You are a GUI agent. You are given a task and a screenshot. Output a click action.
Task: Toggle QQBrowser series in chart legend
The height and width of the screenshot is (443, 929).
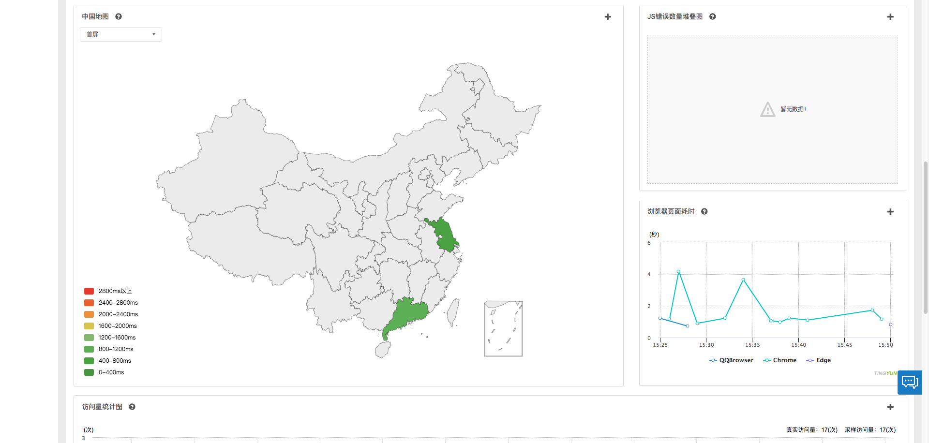pyautogui.click(x=731, y=360)
